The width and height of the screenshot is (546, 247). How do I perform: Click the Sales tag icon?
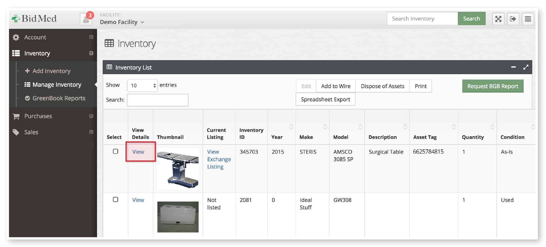pyautogui.click(x=16, y=132)
